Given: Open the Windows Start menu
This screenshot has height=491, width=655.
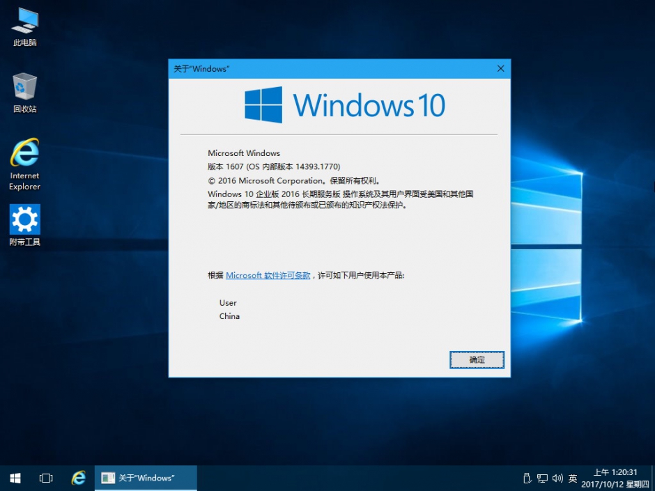Looking at the screenshot, I should (x=15, y=478).
